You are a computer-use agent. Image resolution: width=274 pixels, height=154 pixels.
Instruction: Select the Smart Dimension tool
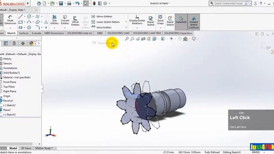pos(10,20)
